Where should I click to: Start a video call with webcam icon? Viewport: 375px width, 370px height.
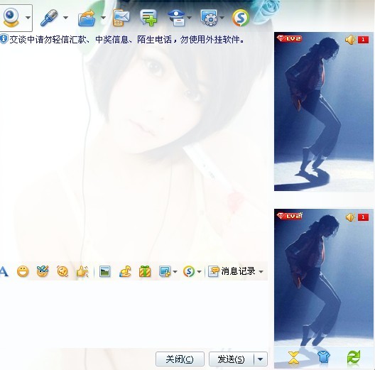coord(11,18)
